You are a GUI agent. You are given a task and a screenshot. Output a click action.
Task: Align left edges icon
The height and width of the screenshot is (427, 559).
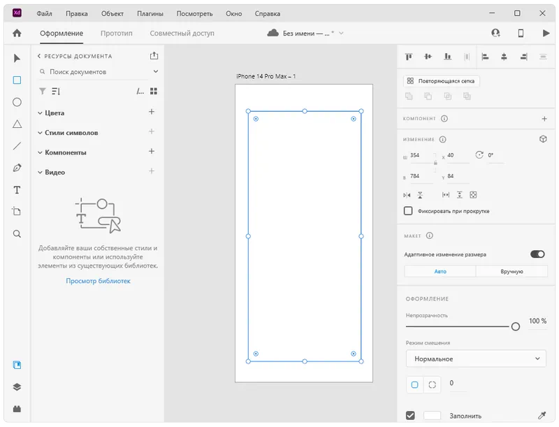coord(485,57)
